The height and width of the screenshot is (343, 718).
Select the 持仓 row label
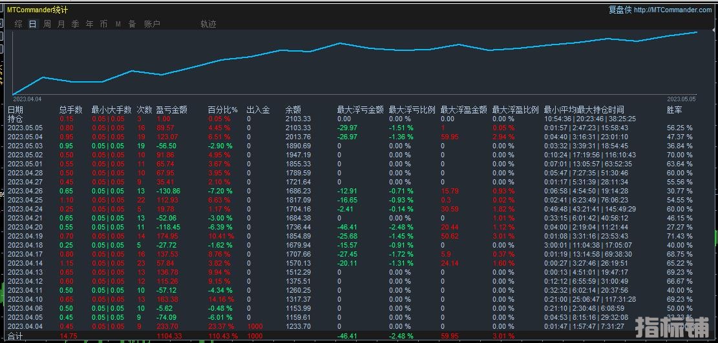(16, 119)
